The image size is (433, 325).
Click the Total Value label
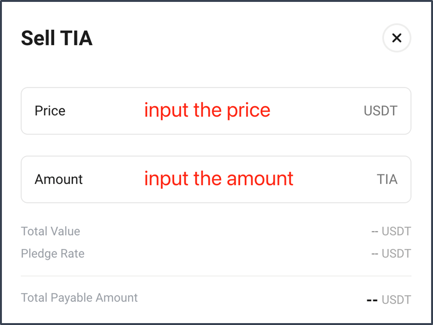(x=50, y=231)
